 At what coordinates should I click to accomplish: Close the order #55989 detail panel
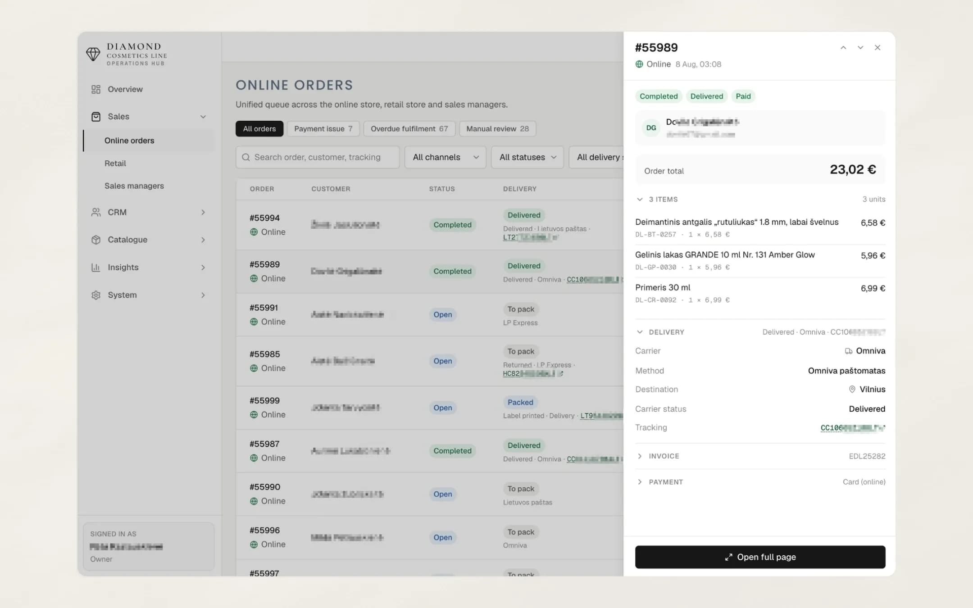878,48
